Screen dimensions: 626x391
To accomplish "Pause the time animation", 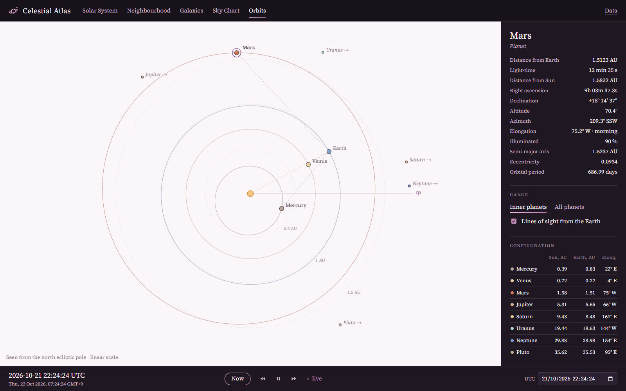I will coord(279,378).
